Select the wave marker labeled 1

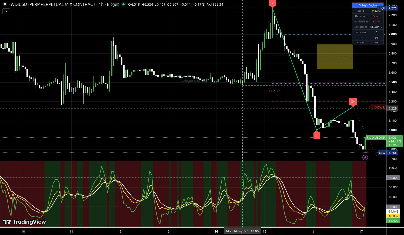point(317,135)
